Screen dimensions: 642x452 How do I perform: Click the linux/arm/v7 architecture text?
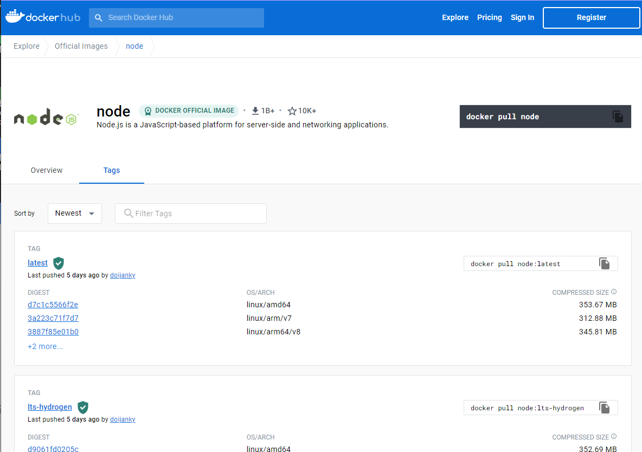(x=269, y=318)
